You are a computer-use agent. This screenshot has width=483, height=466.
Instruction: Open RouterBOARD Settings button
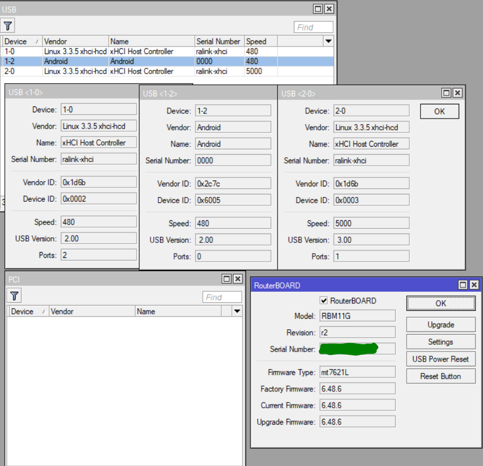click(440, 342)
